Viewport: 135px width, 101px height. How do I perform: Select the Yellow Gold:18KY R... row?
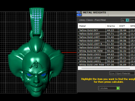point(106,44)
